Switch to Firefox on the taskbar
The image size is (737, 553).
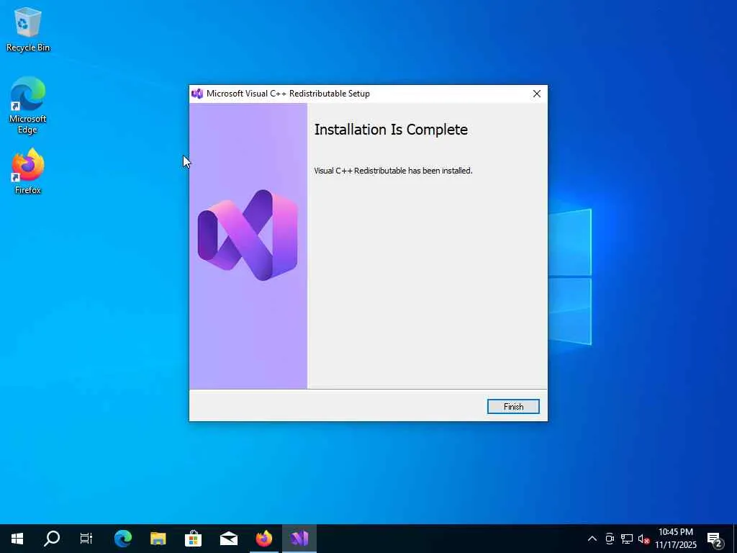tap(264, 539)
